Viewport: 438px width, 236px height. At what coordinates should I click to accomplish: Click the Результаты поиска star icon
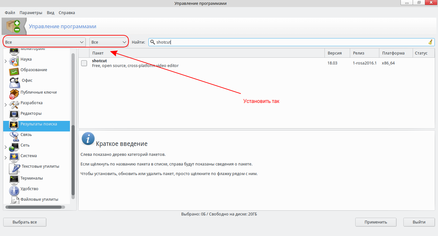coord(14,125)
